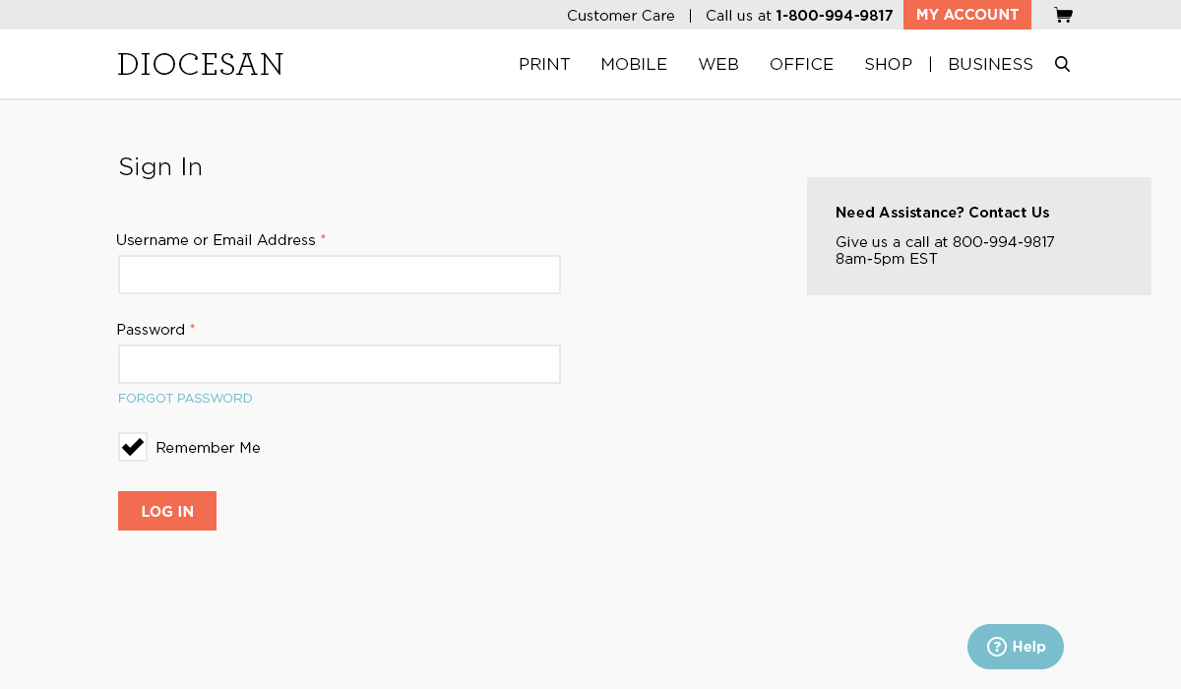This screenshot has height=689, width=1181.
Task: Click the 1-800-994-9817 number in header
Action: (834, 16)
